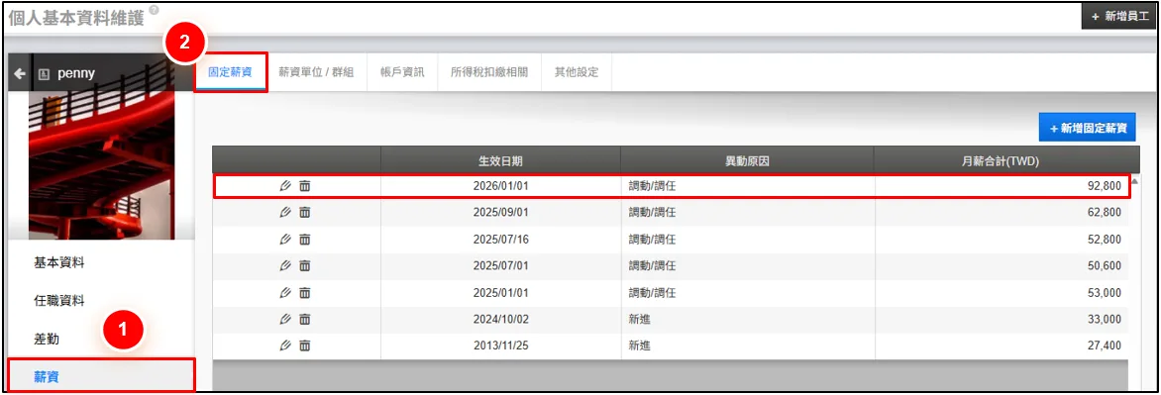Edit the 2025/07/01 salary record
Image resolution: width=1161 pixels, height=395 pixels.
click(x=286, y=265)
